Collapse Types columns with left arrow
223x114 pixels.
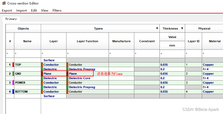click(x=157, y=28)
